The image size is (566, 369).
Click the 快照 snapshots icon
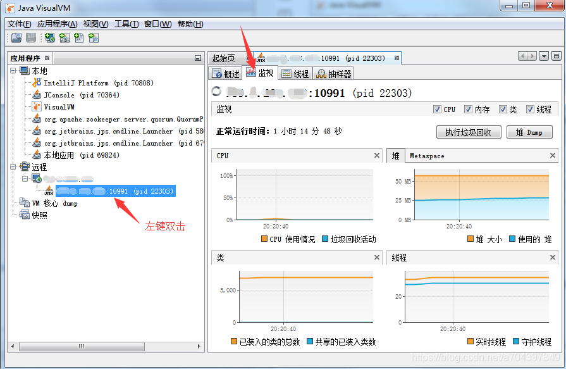[x=25, y=215]
